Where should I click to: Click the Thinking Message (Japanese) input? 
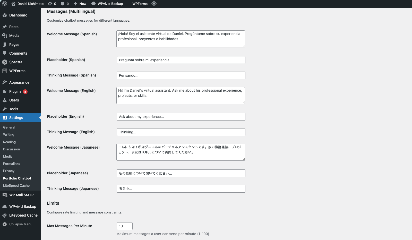pos(181,189)
